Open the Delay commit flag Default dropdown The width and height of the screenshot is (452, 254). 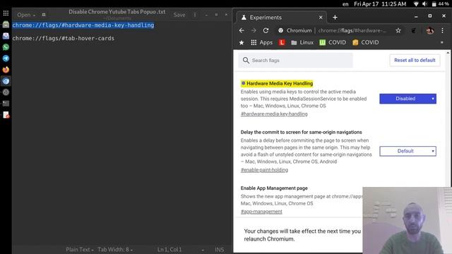(x=408, y=151)
